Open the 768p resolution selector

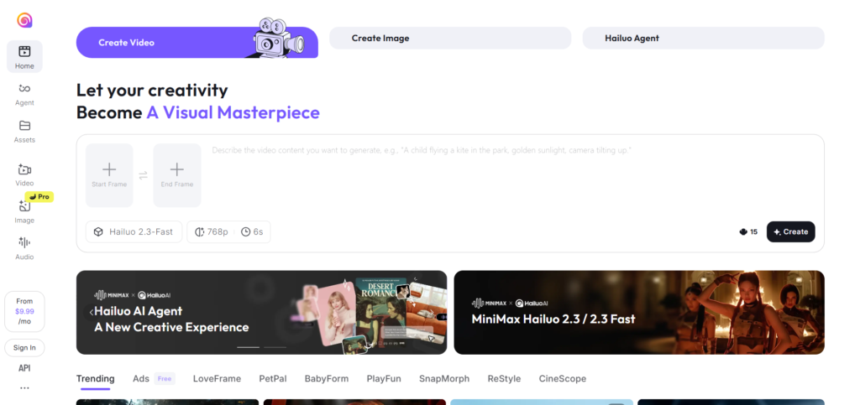point(212,231)
